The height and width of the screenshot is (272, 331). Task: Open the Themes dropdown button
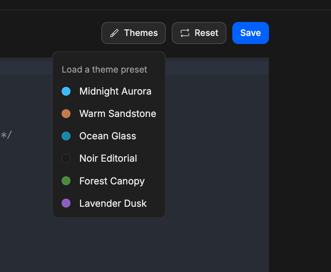click(x=134, y=33)
